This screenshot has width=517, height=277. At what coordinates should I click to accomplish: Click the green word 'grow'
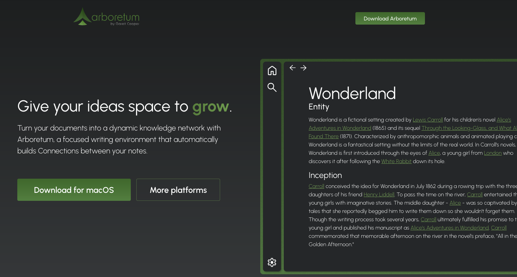[211, 107]
